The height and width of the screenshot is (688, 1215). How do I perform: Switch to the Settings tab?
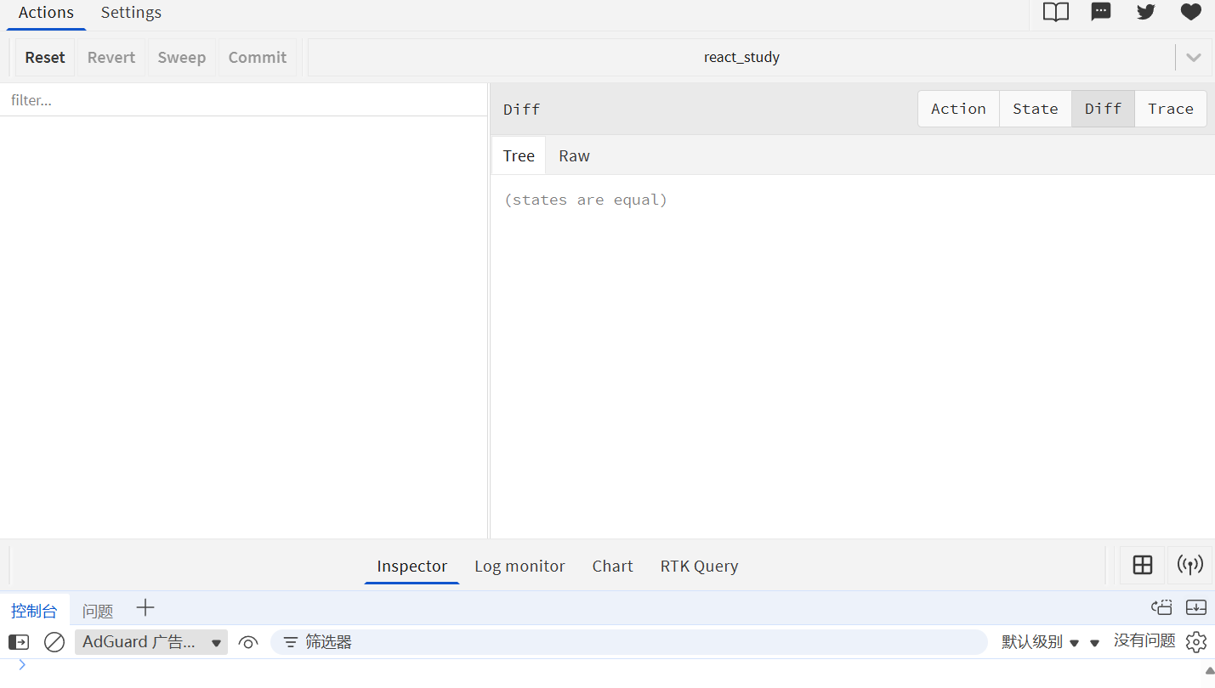click(x=131, y=13)
